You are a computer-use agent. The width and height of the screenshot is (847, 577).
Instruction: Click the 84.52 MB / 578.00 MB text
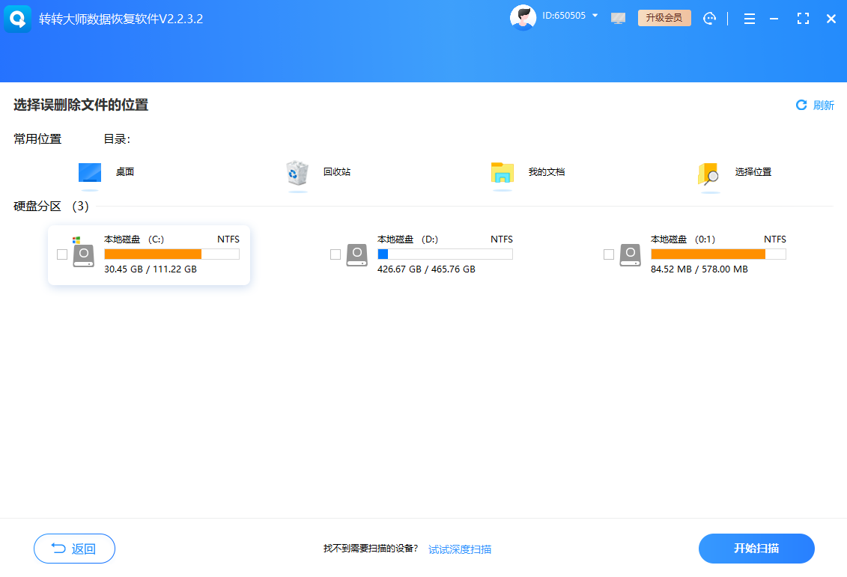point(699,269)
